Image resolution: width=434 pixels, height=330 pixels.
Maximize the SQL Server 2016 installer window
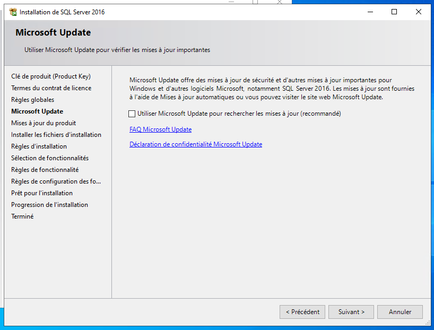click(x=394, y=12)
